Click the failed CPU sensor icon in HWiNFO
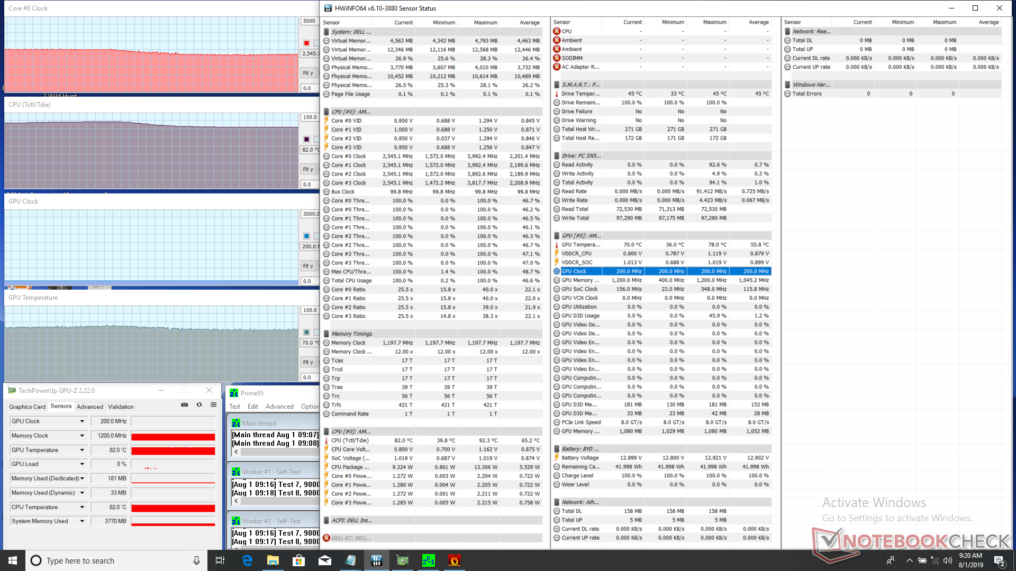Image resolution: width=1016 pixels, height=571 pixels. pyautogui.click(x=557, y=31)
